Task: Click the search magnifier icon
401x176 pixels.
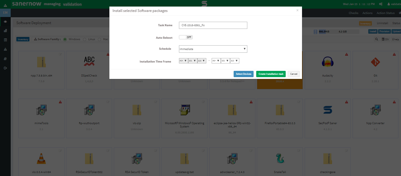Action: click(376, 39)
